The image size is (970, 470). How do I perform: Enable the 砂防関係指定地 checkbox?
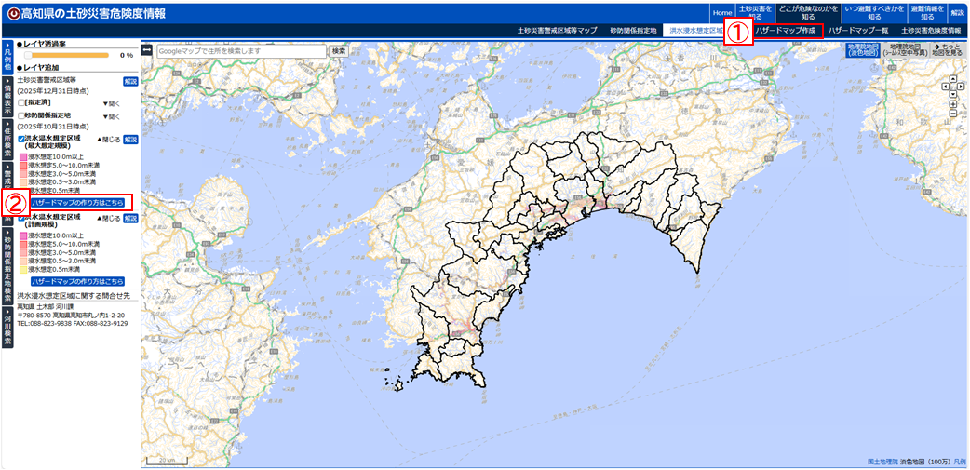(x=20, y=115)
